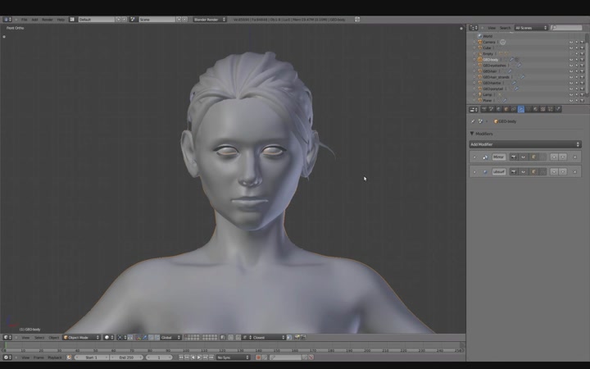Open the Physics properties tab

tap(558, 109)
